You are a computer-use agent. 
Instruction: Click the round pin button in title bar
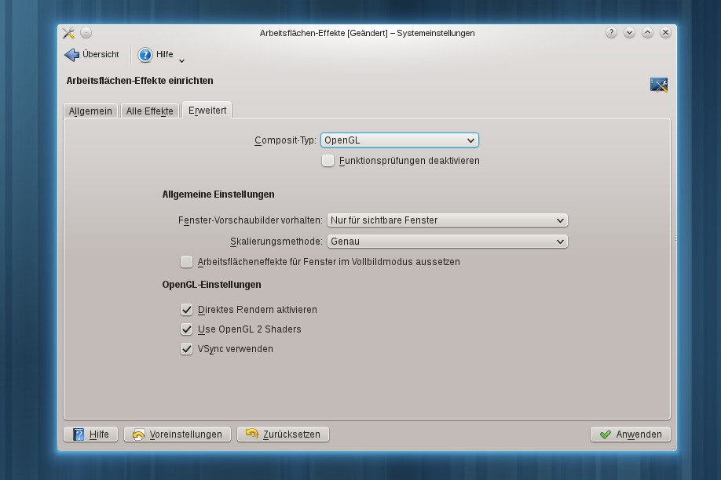point(86,33)
